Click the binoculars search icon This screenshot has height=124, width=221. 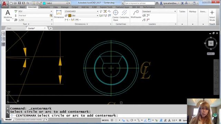pyautogui.click(x=157, y=3)
